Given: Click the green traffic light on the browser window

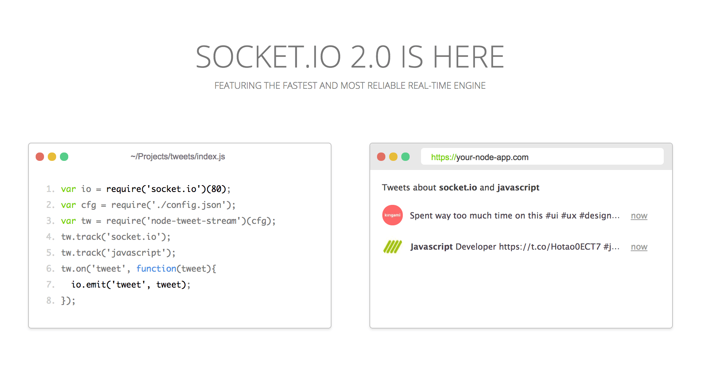Looking at the screenshot, I should tap(406, 156).
